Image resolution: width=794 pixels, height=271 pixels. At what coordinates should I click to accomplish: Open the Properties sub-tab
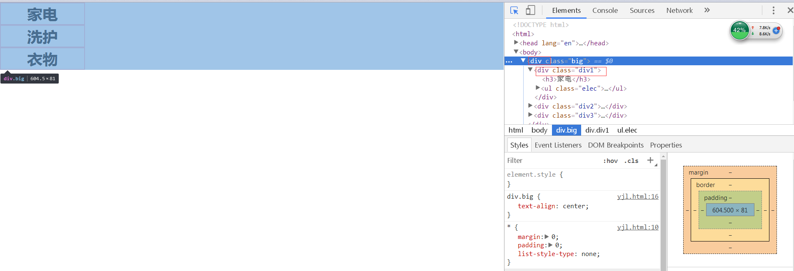coord(666,145)
